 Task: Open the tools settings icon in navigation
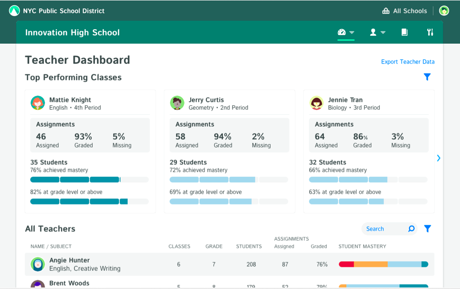430,32
